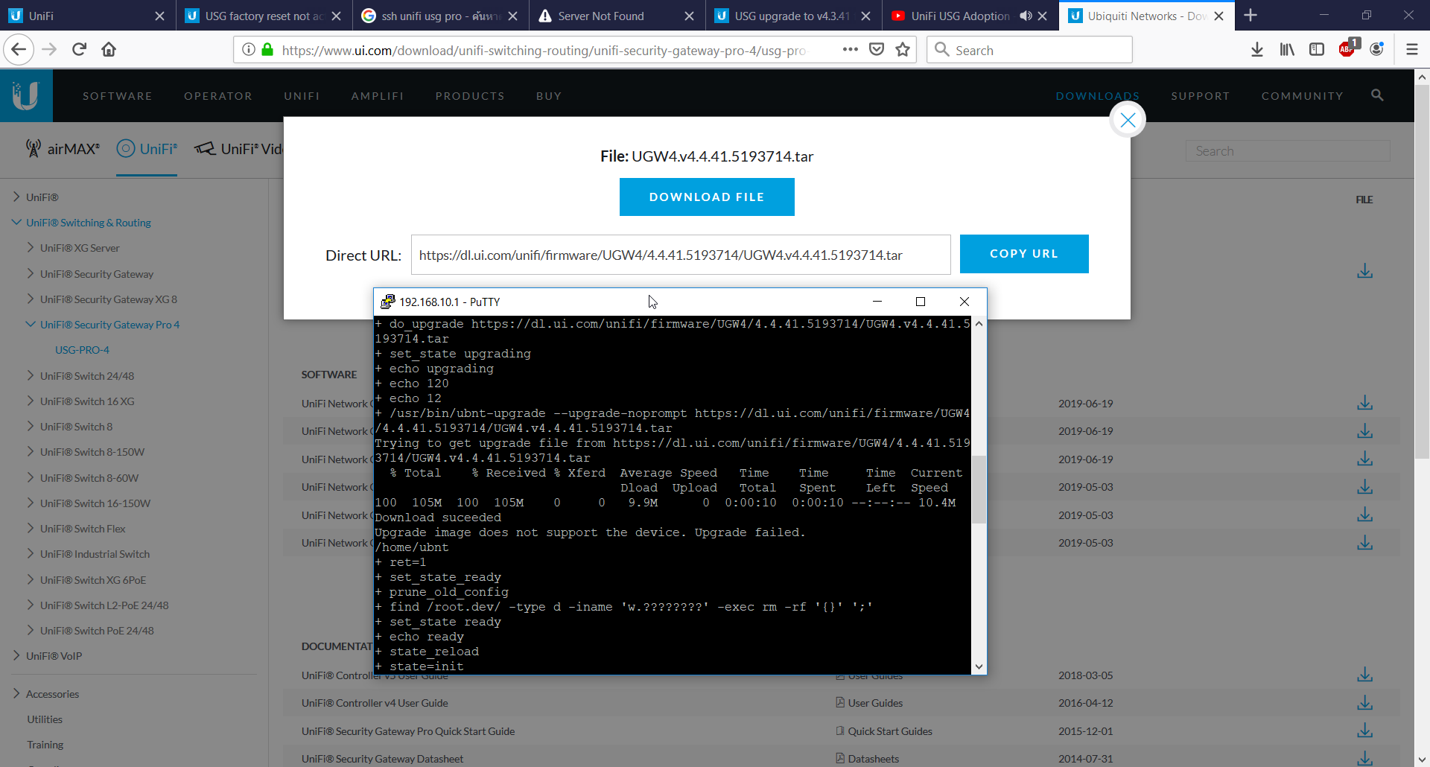
Task: Download the Quick Start Guide dated 2015-12-01
Action: (x=1364, y=731)
